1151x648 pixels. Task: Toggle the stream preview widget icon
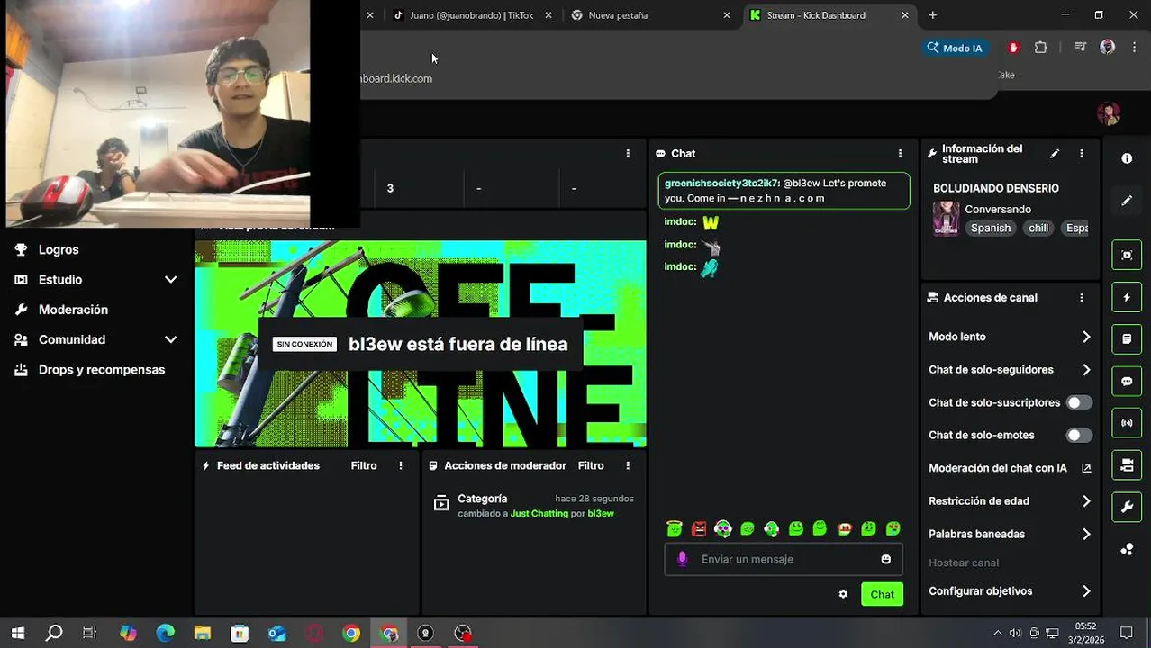1127,255
